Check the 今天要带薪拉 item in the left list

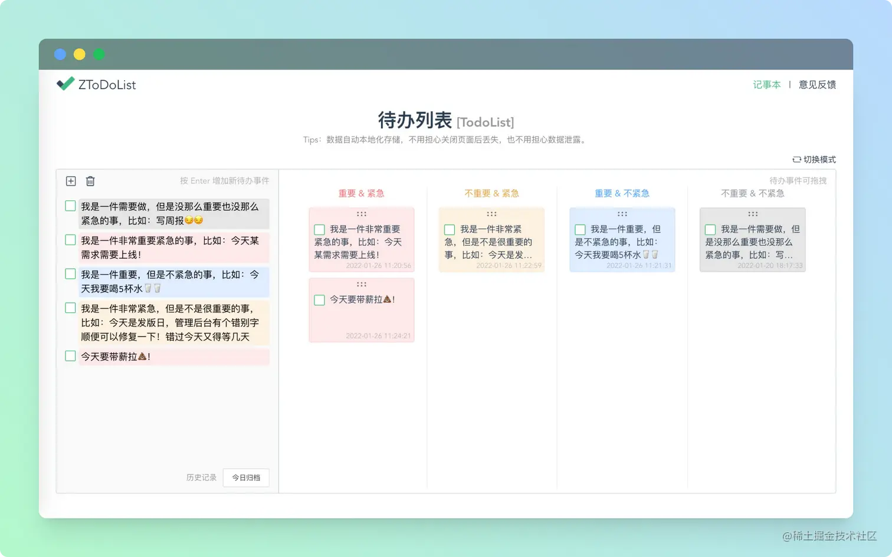[70, 356]
